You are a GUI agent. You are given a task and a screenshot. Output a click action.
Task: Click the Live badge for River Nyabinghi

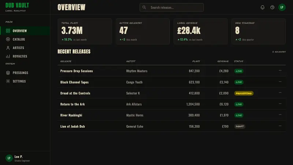point(239,115)
